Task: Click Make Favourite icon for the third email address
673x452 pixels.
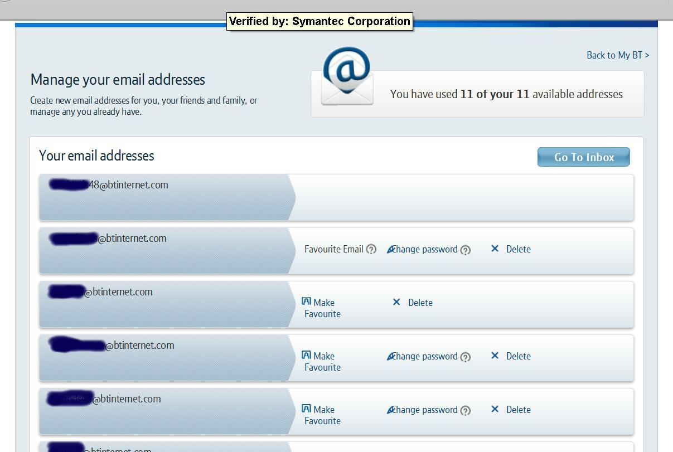Action: click(306, 302)
